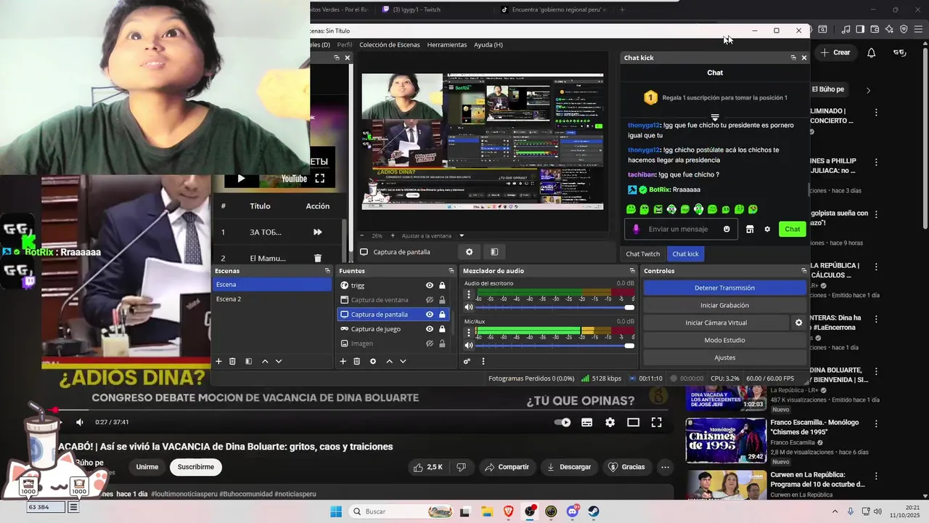Open Audio del escritorio three-dot options
This screenshot has width=929, height=523.
click(x=469, y=295)
